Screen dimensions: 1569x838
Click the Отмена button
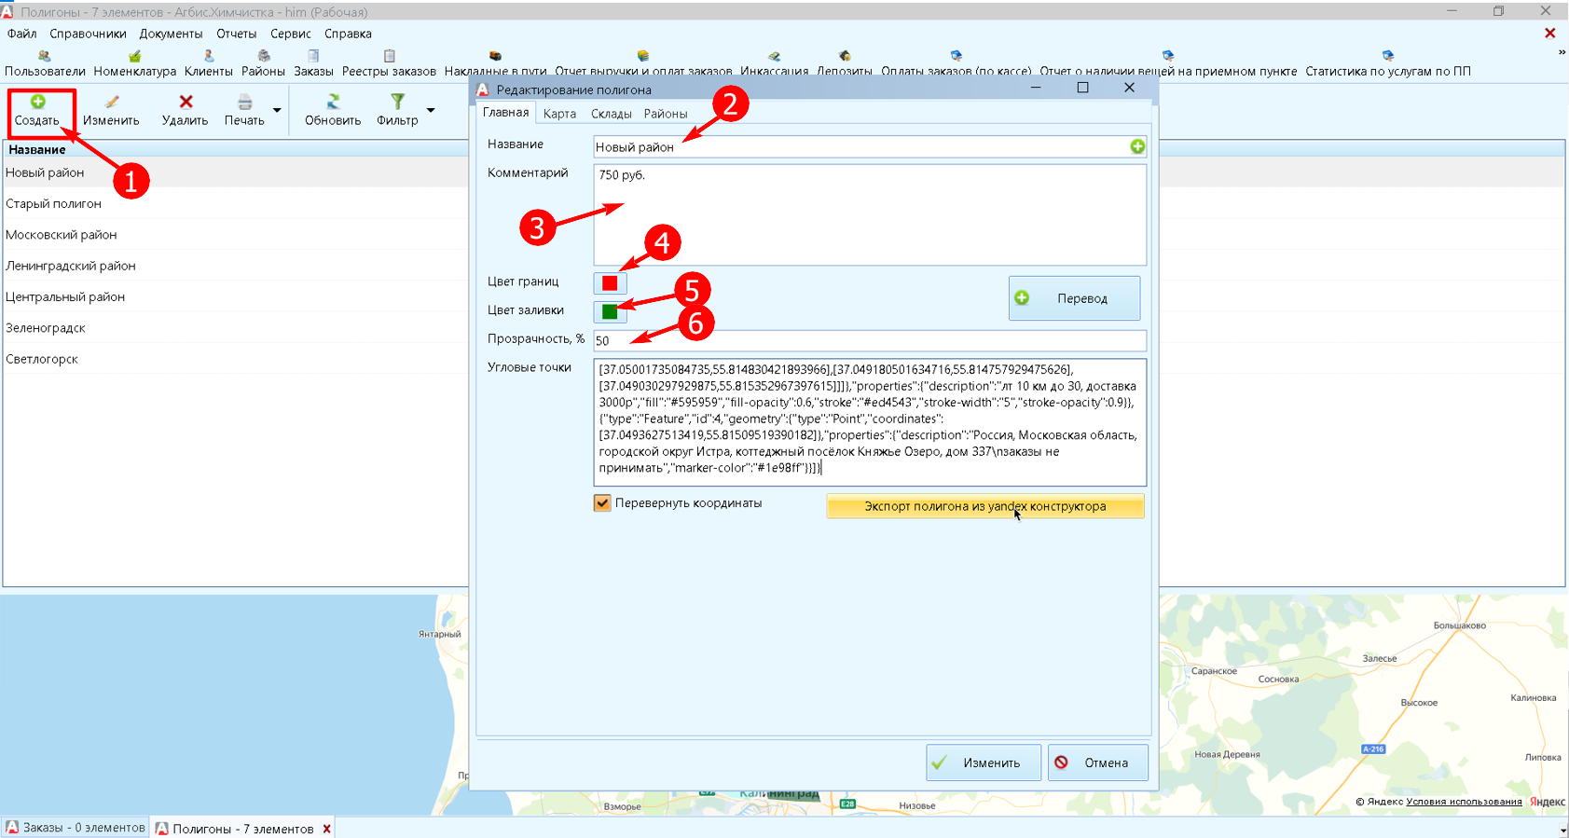tap(1097, 762)
